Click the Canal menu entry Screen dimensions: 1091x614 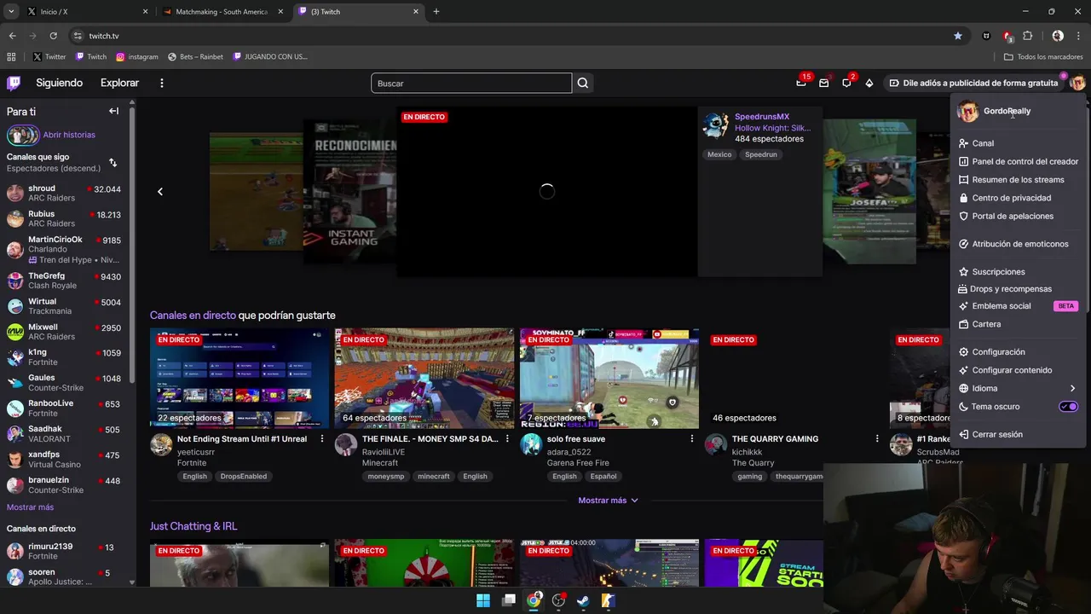[1019, 143]
